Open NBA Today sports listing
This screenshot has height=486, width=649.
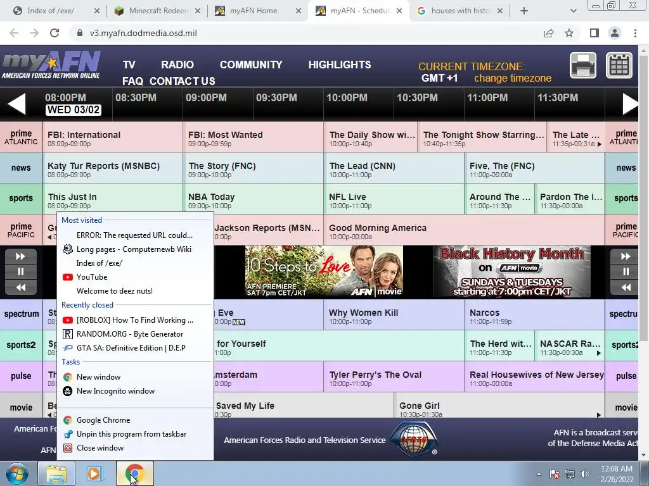254,199
